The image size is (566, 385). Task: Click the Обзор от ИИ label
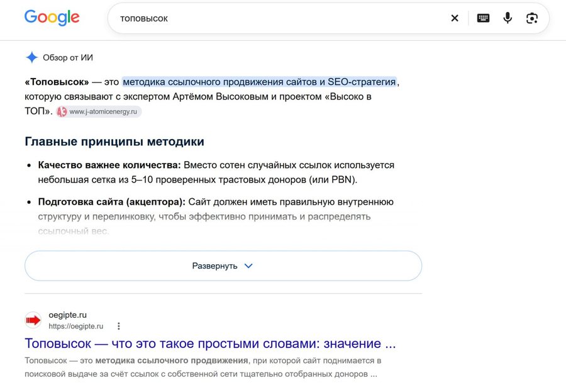click(68, 57)
